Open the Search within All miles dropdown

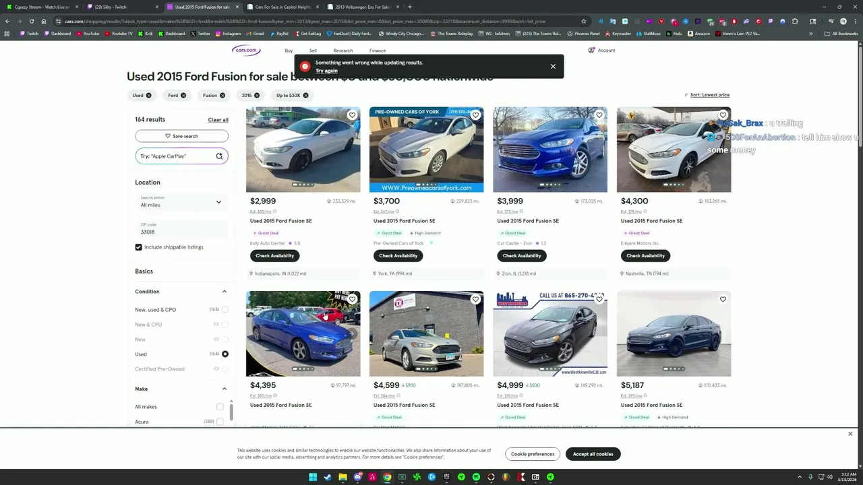pos(181,202)
